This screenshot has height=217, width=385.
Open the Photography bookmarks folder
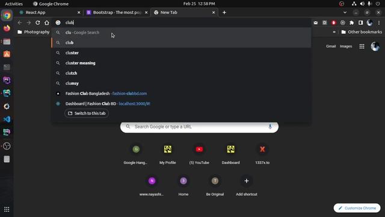pyautogui.click(x=34, y=32)
